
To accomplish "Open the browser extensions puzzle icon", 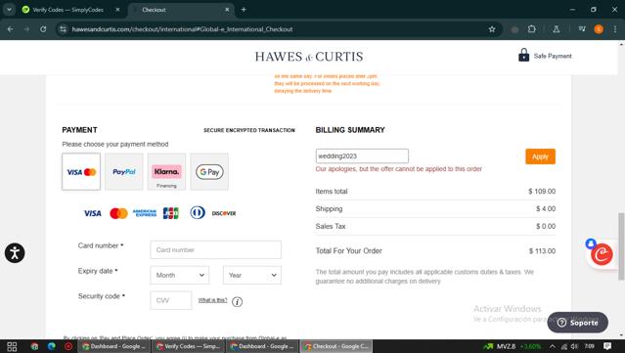I will [532, 29].
